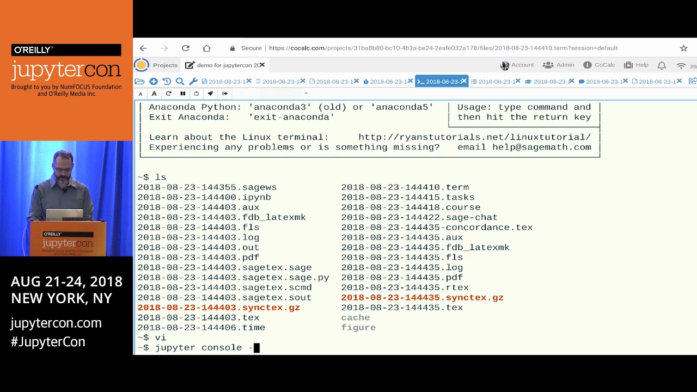Close the active terminal file tab

pyautogui.click(x=464, y=82)
